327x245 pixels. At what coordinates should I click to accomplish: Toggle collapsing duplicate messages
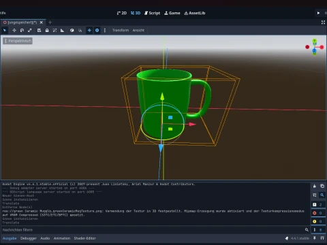pyautogui.click(x=315, y=195)
